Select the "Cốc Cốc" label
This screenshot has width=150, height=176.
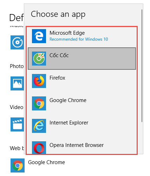coord(59,55)
